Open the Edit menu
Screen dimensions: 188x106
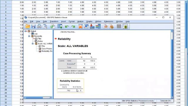point(31,21)
